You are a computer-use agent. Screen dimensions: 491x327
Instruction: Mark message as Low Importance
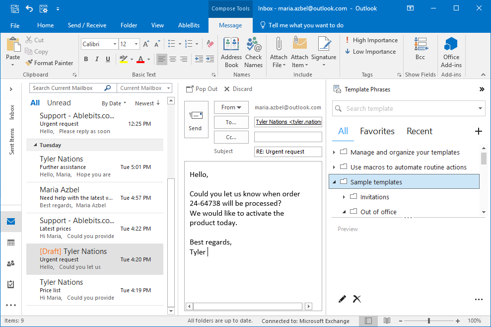(370, 51)
